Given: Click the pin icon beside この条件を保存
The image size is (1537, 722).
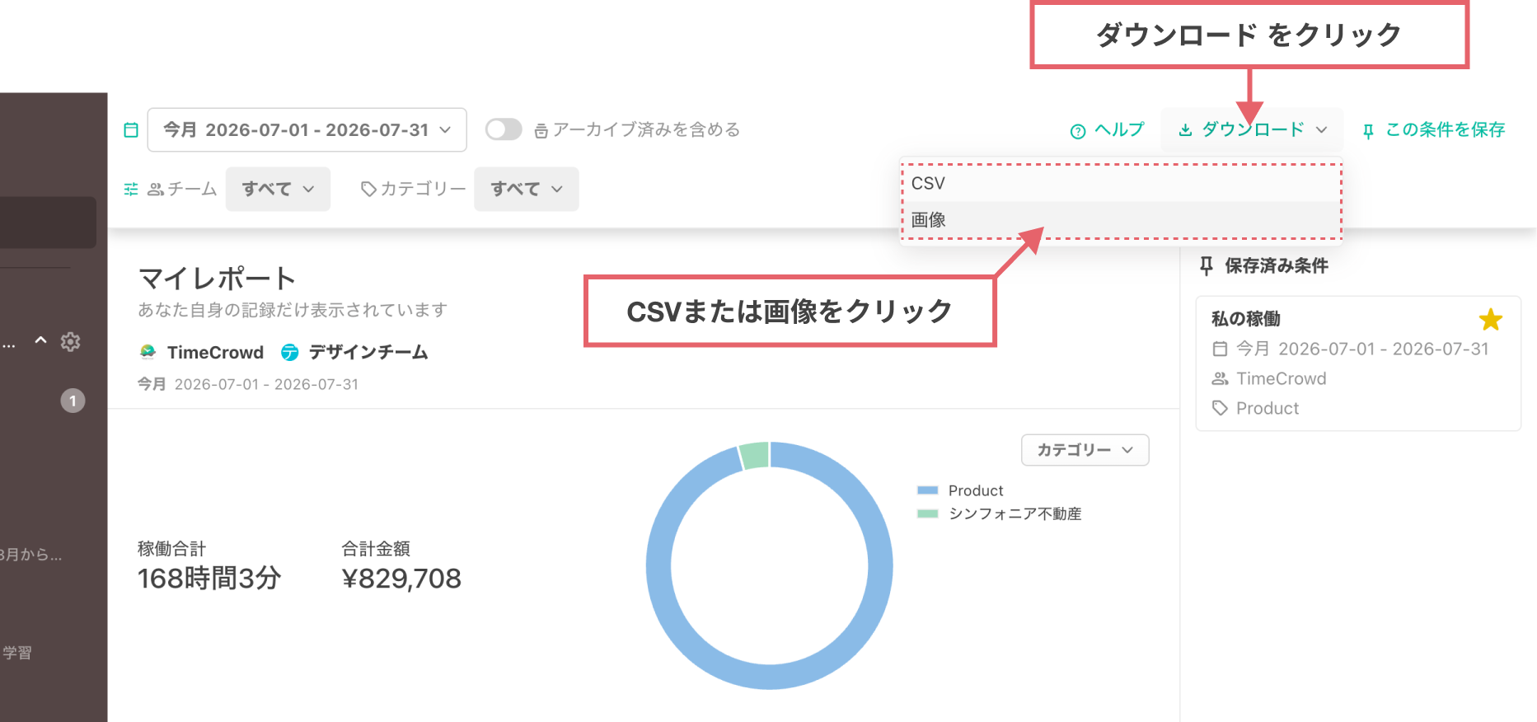Looking at the screenshot, I should tap(1368, 131).
